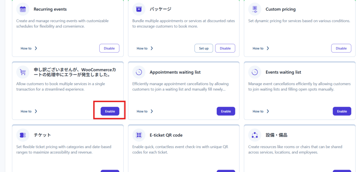This screenshot has width=358, height=172.
Task: Click the Appointments waiting list clock icon
Action: tap(139, 72)
